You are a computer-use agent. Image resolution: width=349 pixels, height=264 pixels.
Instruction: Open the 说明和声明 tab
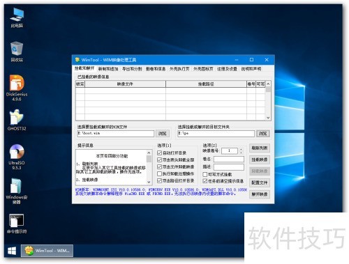click(251, 69)
